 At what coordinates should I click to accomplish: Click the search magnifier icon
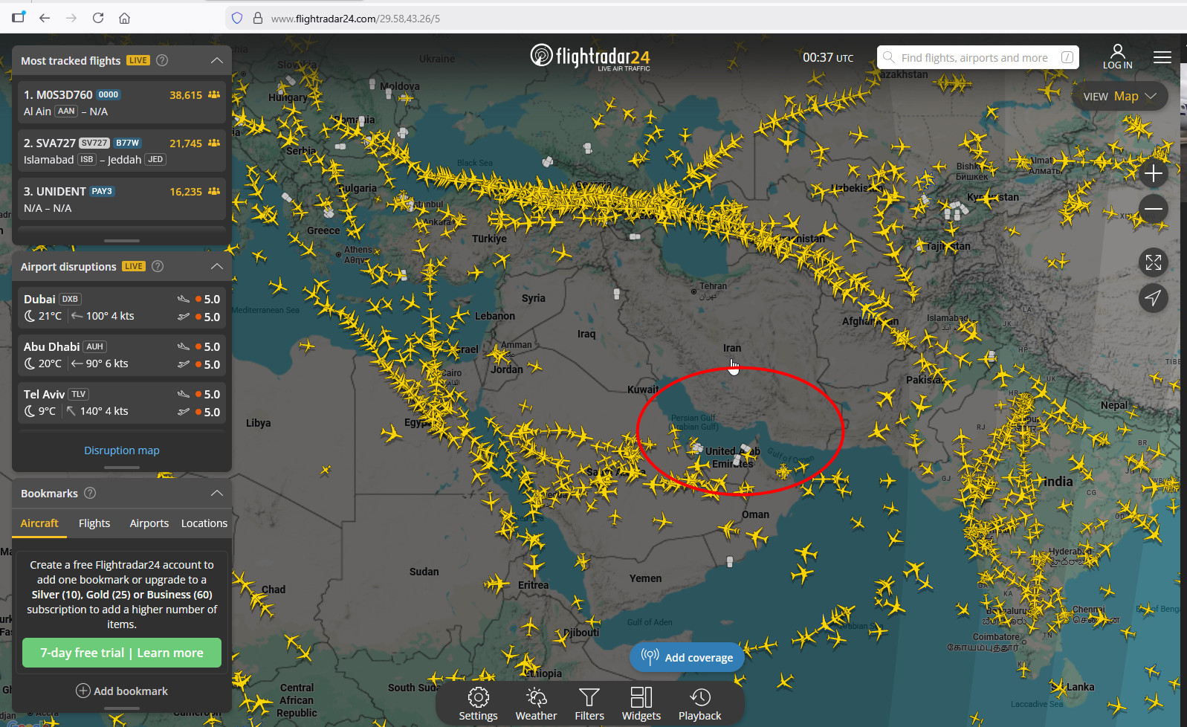click(889, 57)
